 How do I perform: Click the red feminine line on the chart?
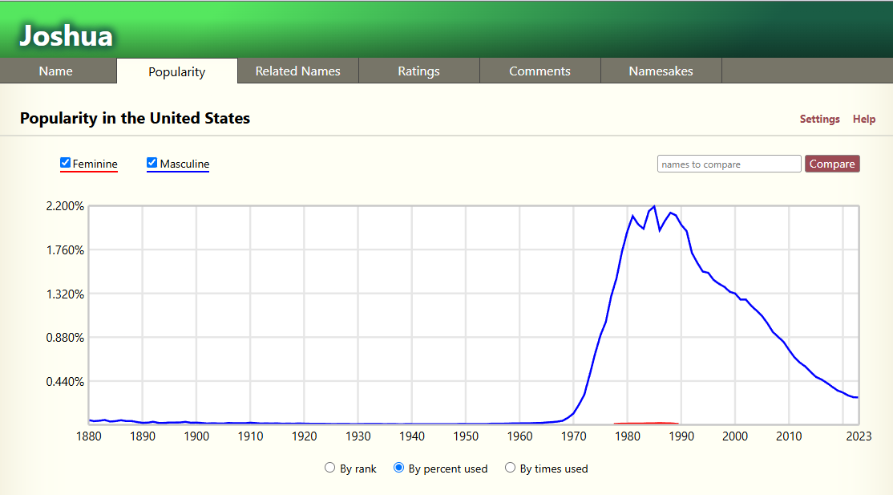(x=646, y=423)
